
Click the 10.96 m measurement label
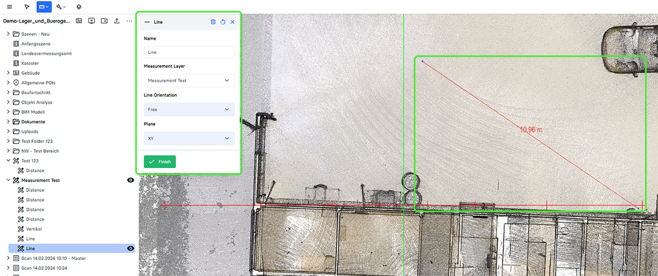pos(531,130)
